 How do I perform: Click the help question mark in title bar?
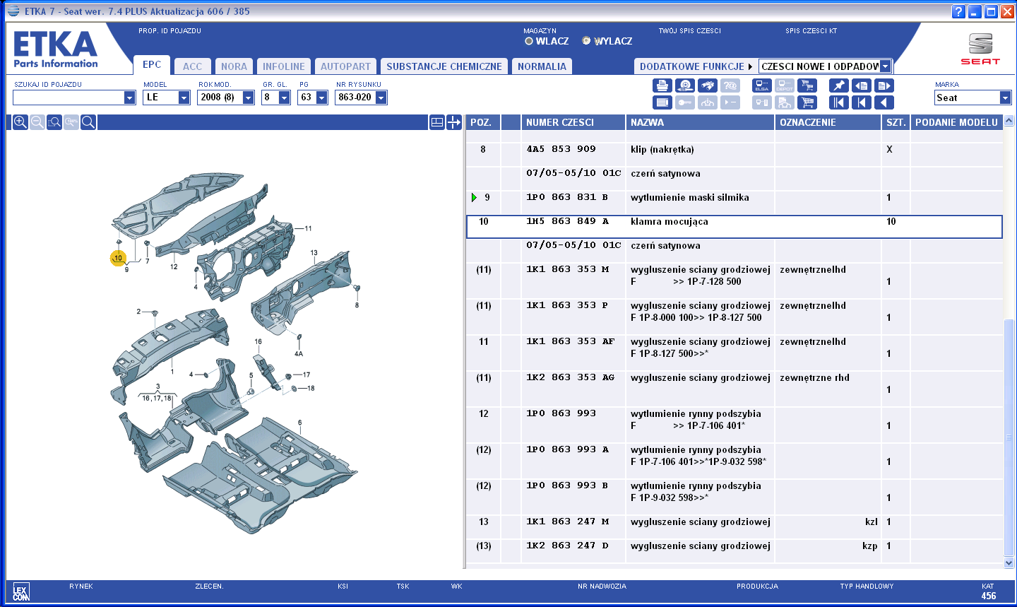958,11
